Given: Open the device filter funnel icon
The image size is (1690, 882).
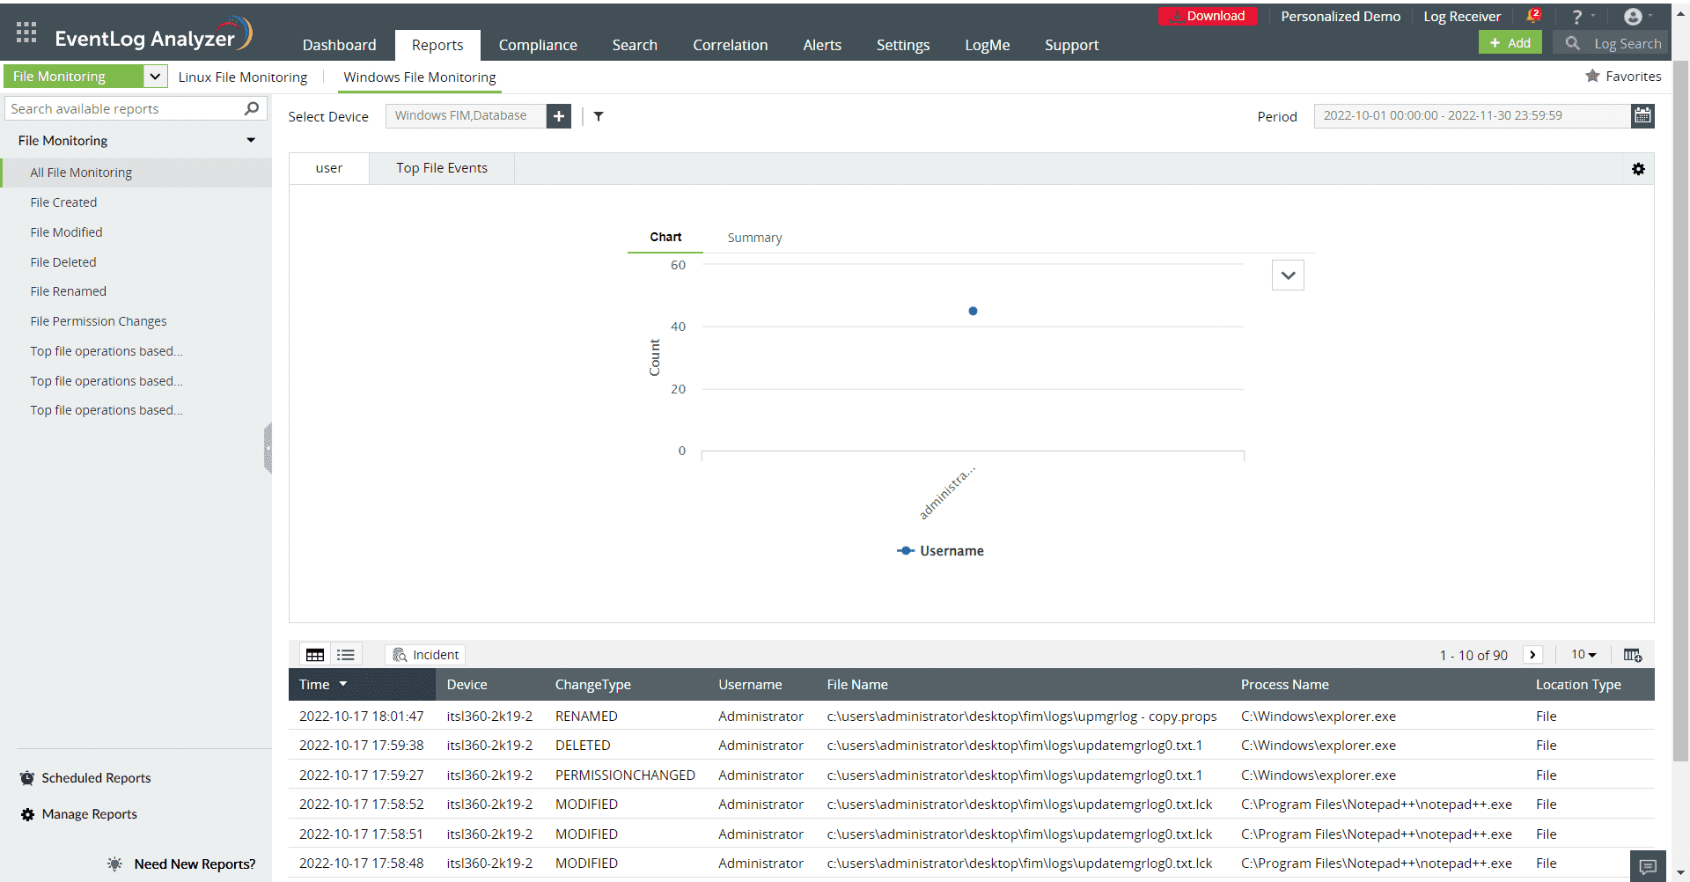Looking at the screenshot, I should pos(599,116).
